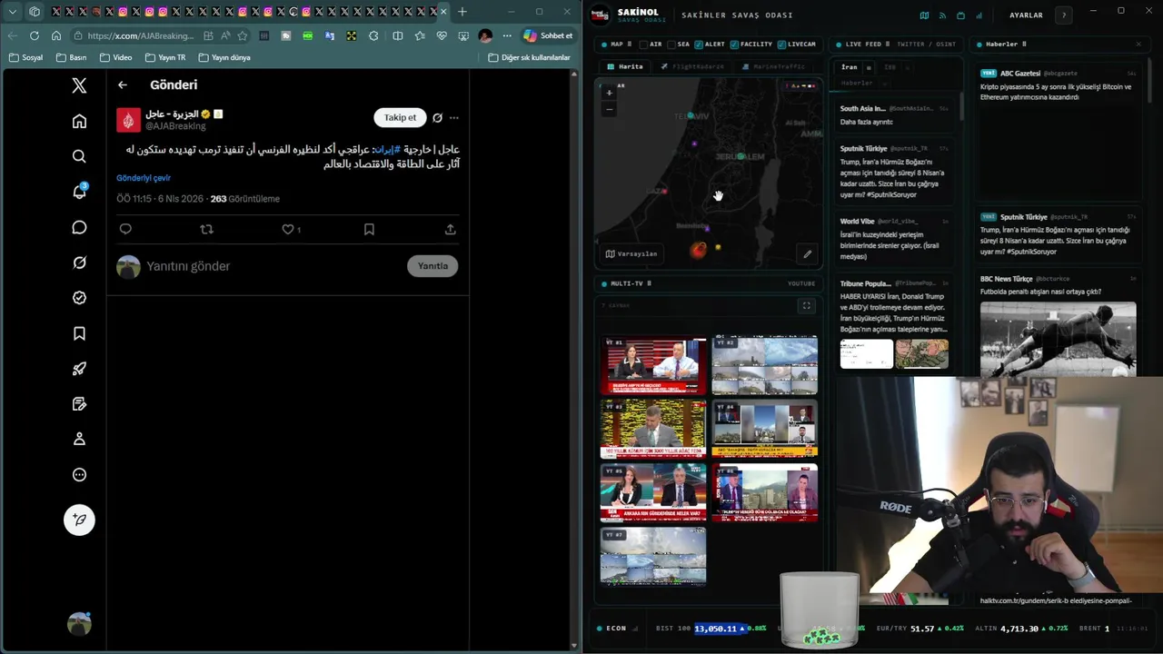This screenshot has width=1163, height=654.
Task: Switch to the Harita map tab
Action: click(625, 66)
